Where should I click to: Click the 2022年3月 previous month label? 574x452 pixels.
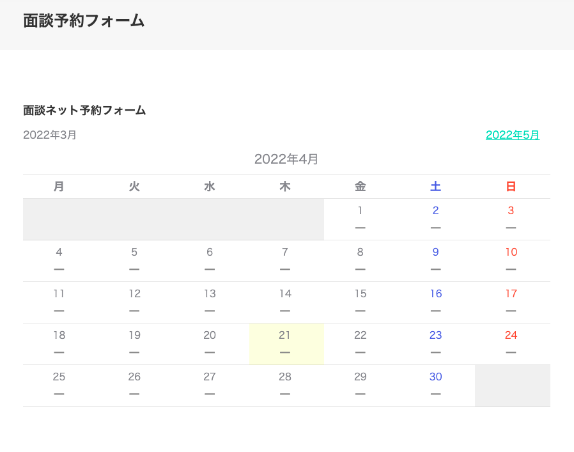click(50, 135)
